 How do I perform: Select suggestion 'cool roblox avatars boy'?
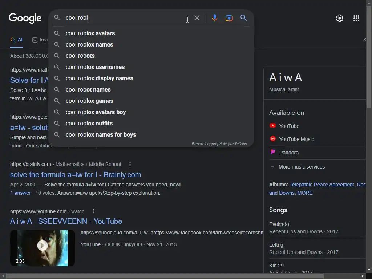point(151,112)
